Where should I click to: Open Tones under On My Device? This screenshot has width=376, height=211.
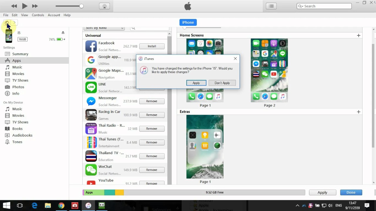(x=17, y=142)
